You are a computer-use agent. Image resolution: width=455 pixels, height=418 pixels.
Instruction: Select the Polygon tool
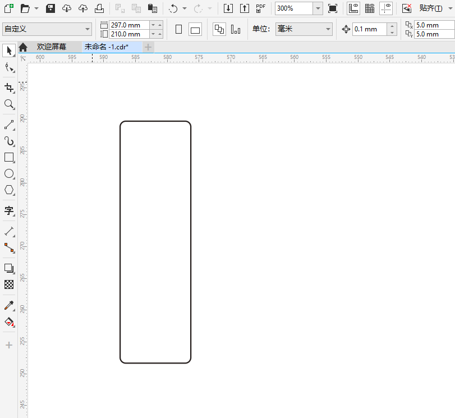coord(10,190)
